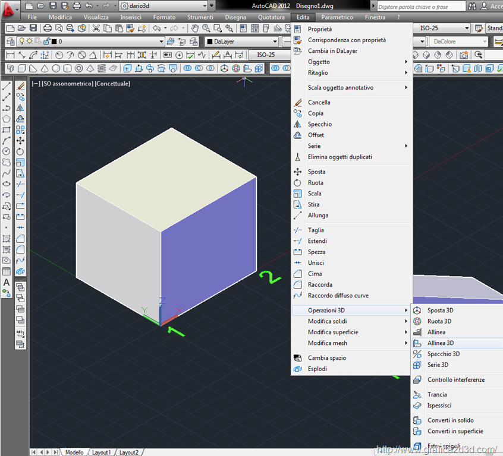The height and width of the screenshot is (456, 503).
Task: Click the Plot printer icon in toolbar
Action: [47, 28]
